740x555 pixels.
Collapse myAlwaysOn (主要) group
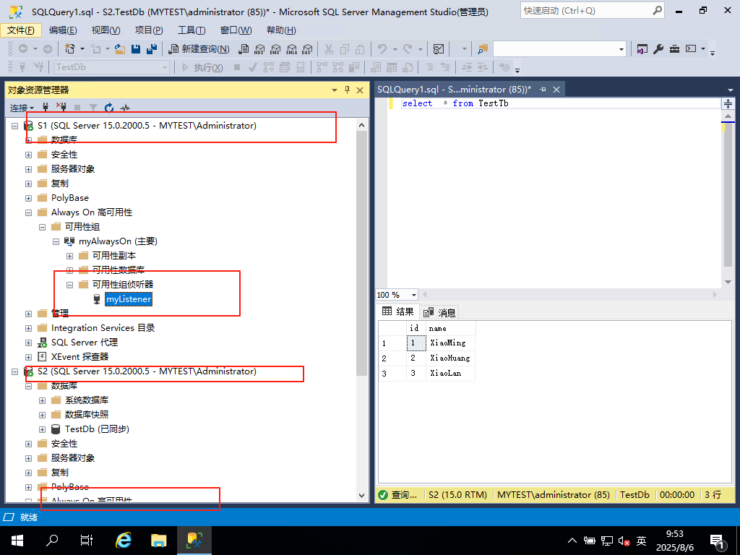[x=56, y=241]
